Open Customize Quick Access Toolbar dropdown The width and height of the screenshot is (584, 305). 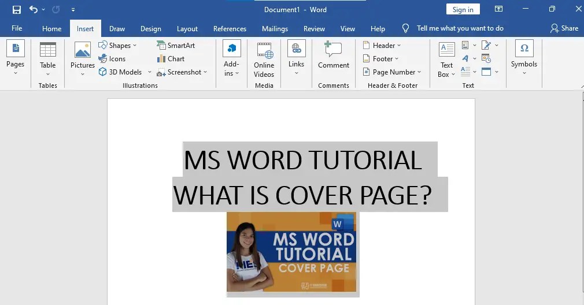point(73,10)
